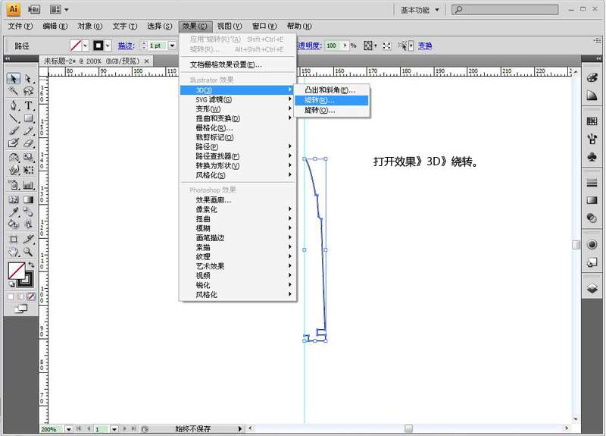
Task: Set paint mode to Color button
Action: click(x=11, y=296)
